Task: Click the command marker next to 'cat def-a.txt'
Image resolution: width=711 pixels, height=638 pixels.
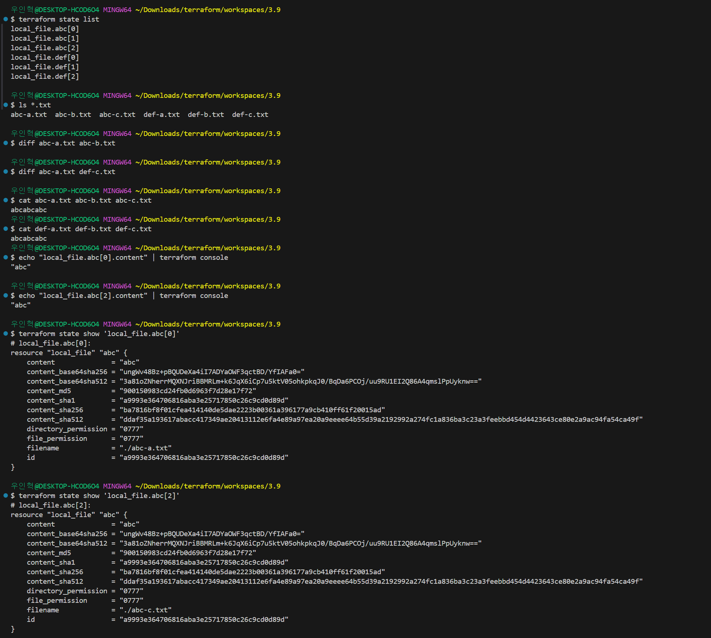Action: click(x=5, y=229)
